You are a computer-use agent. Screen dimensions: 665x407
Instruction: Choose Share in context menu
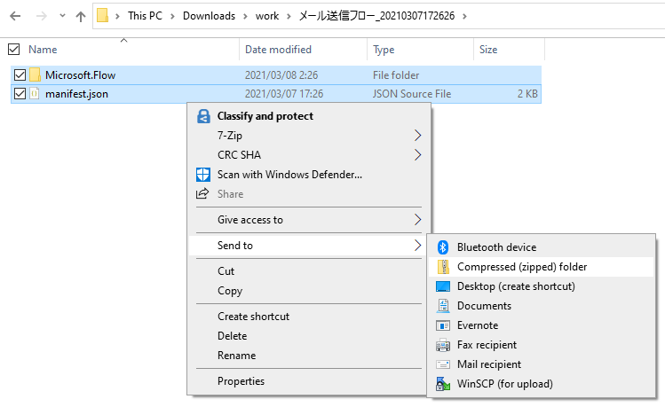(x=230, y=194)
